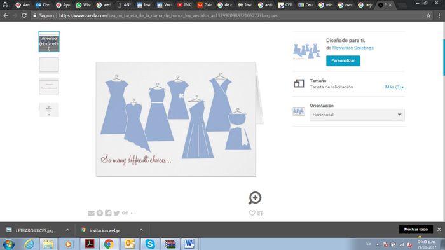Click the orientation preview icon
This screenshot has width=445, height=250.
[299, 111]
